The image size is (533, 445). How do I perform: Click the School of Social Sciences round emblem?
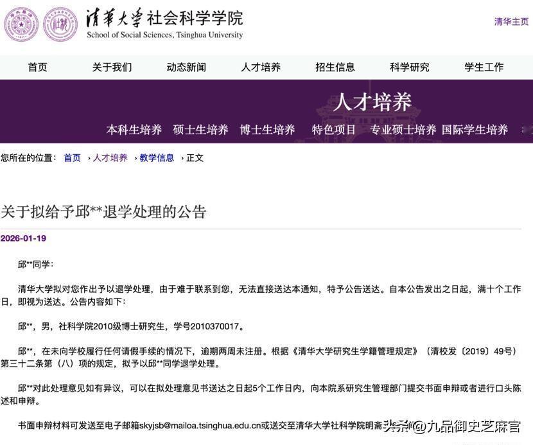60,24
